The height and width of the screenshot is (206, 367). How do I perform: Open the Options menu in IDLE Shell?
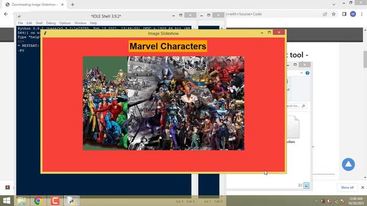click(65, 23)
